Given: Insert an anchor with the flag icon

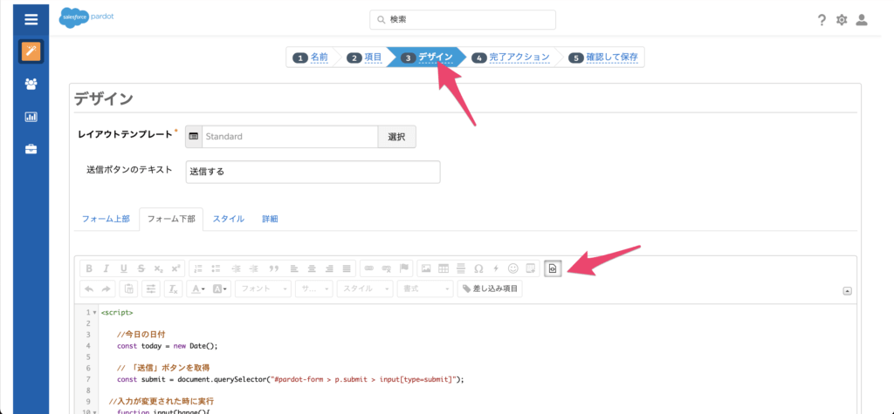Looking at the screenshot, I should (x=404, y=268).
